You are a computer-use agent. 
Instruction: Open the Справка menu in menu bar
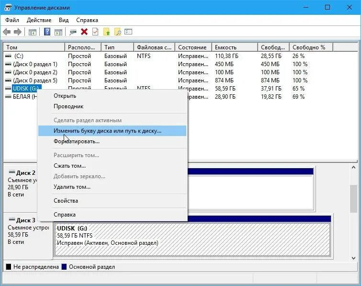coord(87,20)
